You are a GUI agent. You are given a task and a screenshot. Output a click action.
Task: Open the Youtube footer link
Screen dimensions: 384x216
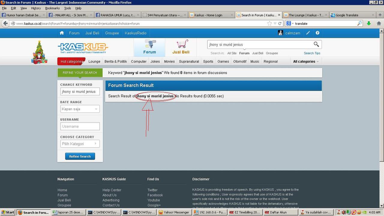pos(154,200)
